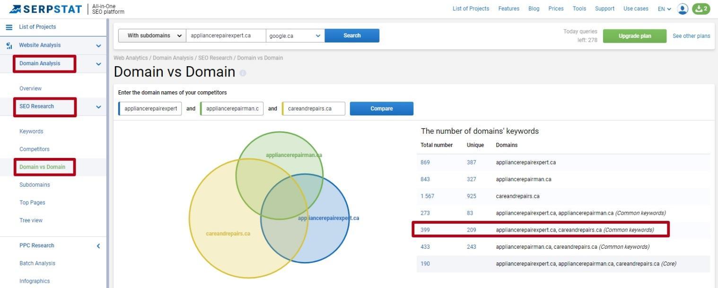Open the 243 unique common keywords

pos(472,246)
